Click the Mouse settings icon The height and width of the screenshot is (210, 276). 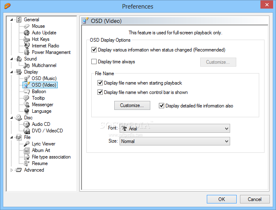coord(27,26)
